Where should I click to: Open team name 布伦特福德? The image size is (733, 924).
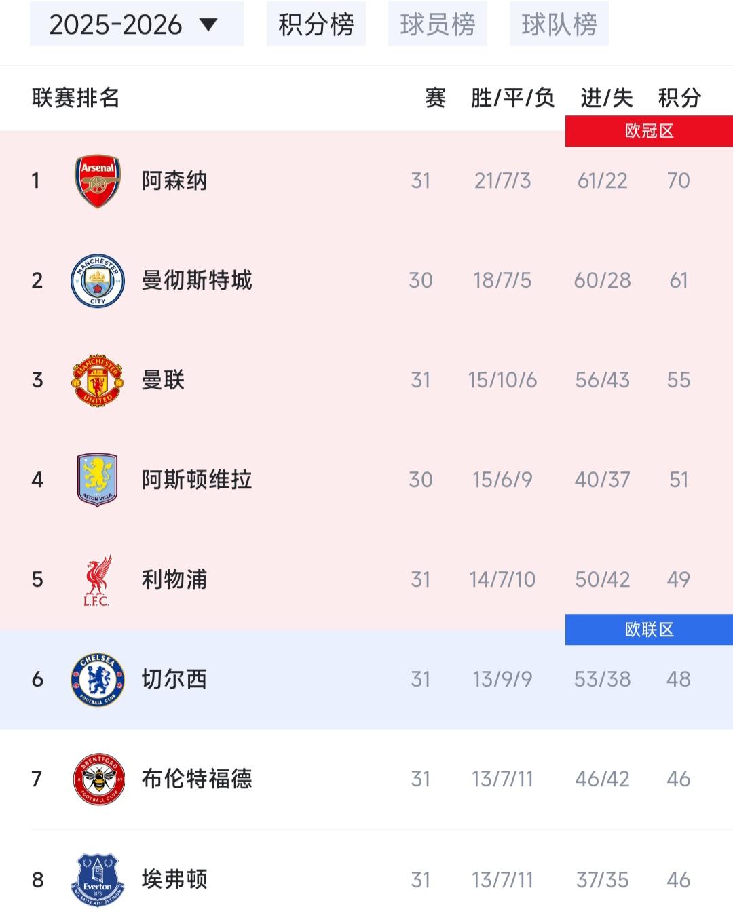[197, 779]
